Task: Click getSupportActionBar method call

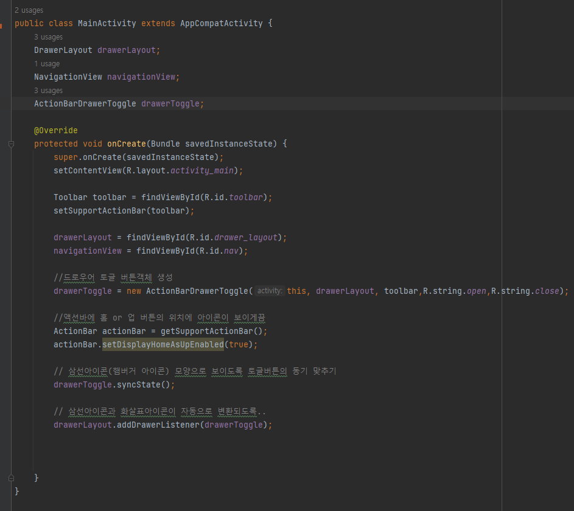Action: [x=207, y=332]
